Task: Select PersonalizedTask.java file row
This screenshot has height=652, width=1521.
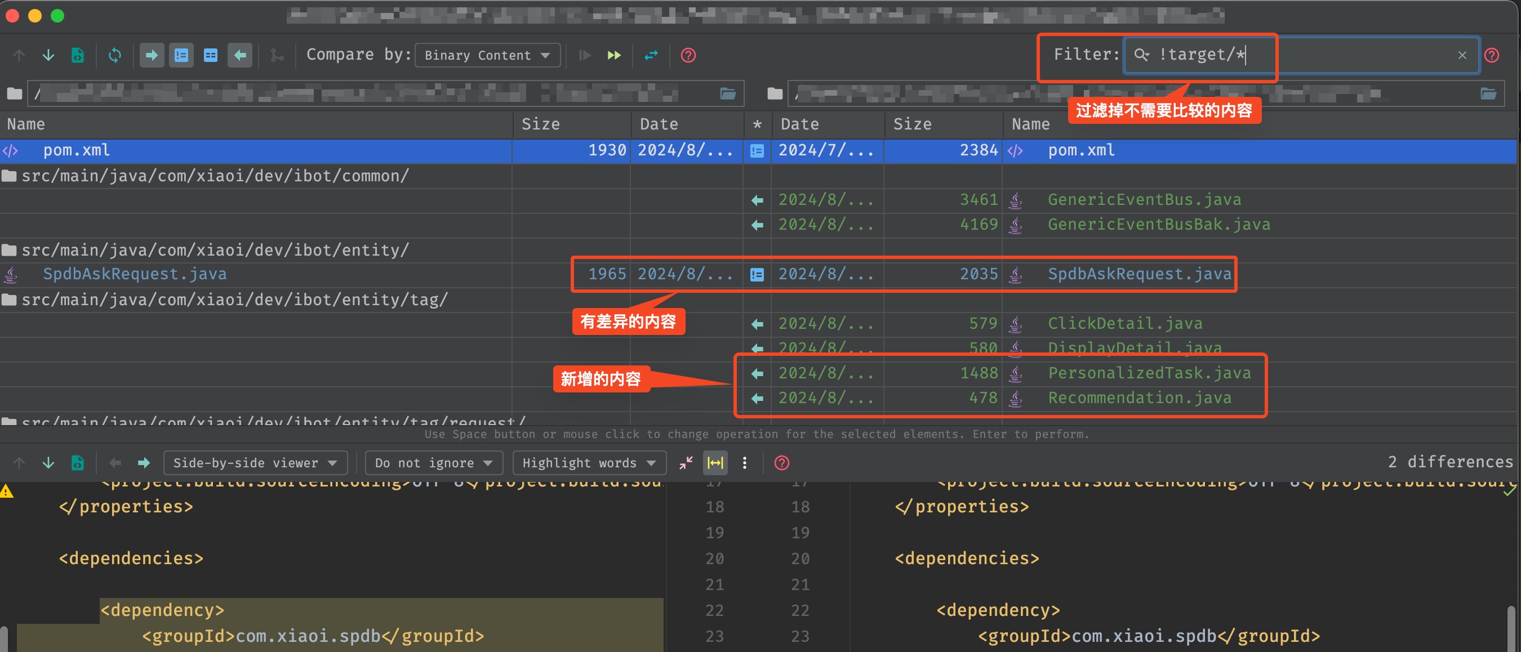Action: (1149, 373)
